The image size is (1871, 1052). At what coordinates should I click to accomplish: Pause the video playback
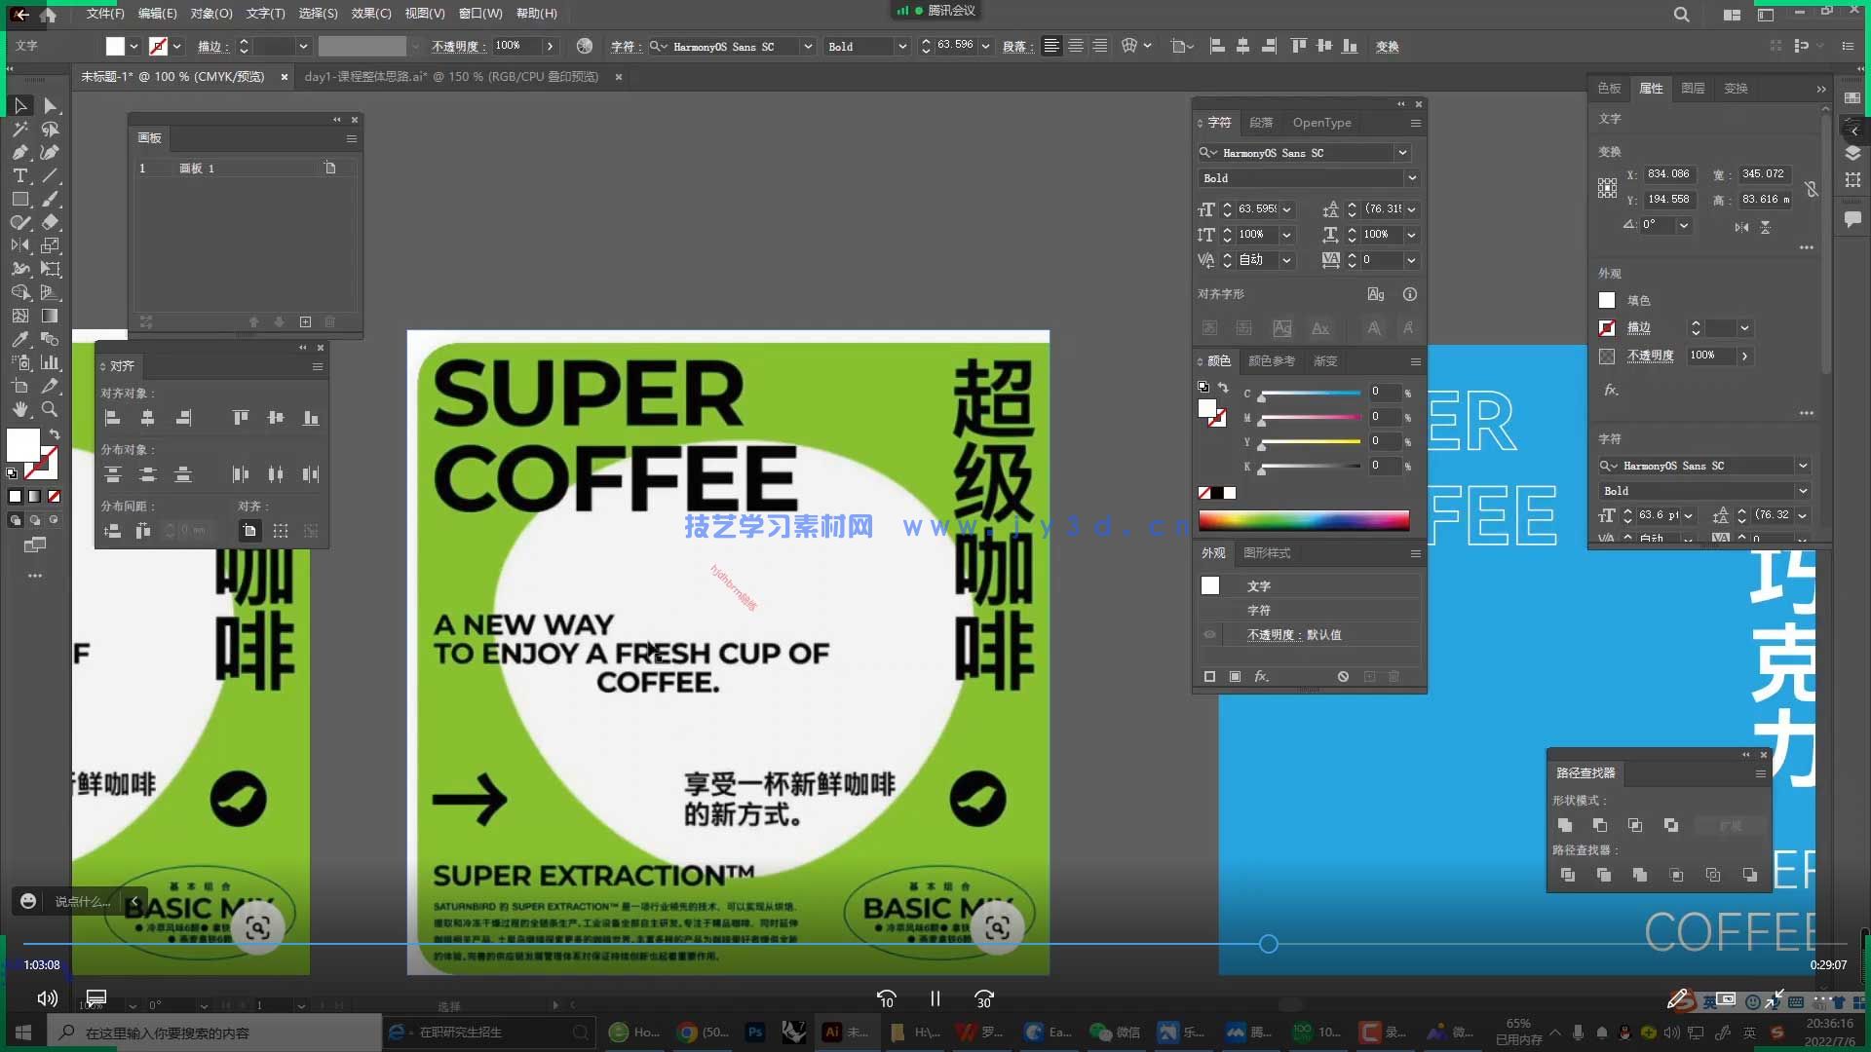(935, 998)
